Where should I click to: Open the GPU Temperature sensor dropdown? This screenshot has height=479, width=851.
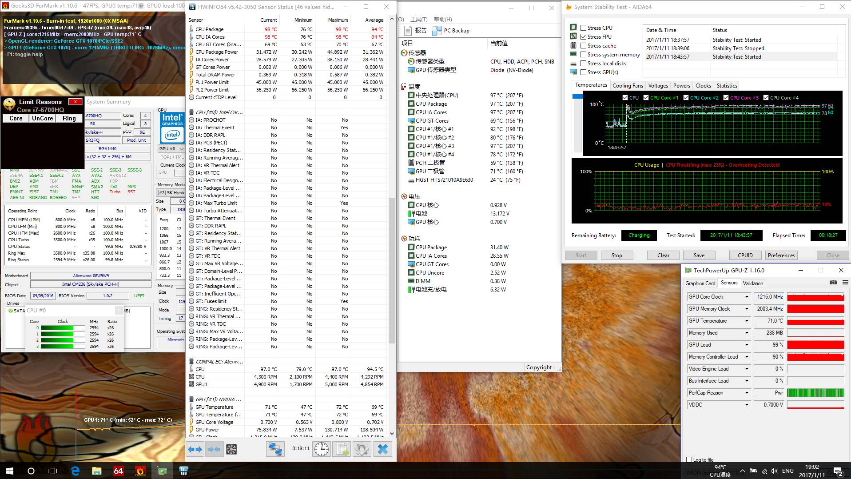pyautogui.click(x=747, y=321)
